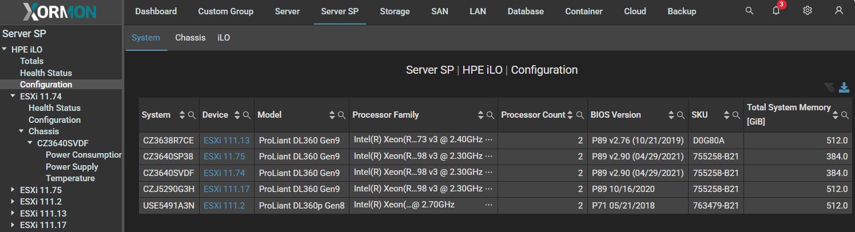Image resolution: width=855 pixels, height=232 pixels.
Task: Sort by BIOS Version column
Action: tap(671, 115)
